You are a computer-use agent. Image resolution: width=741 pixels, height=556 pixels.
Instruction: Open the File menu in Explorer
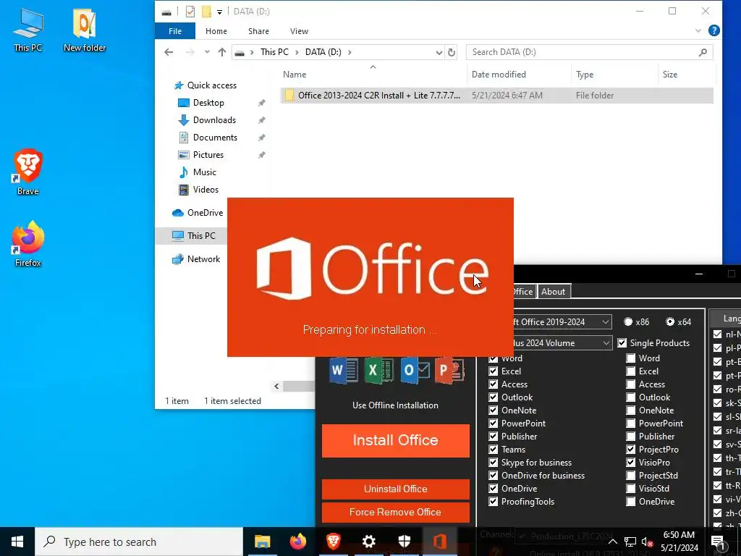tap(175, 30)
